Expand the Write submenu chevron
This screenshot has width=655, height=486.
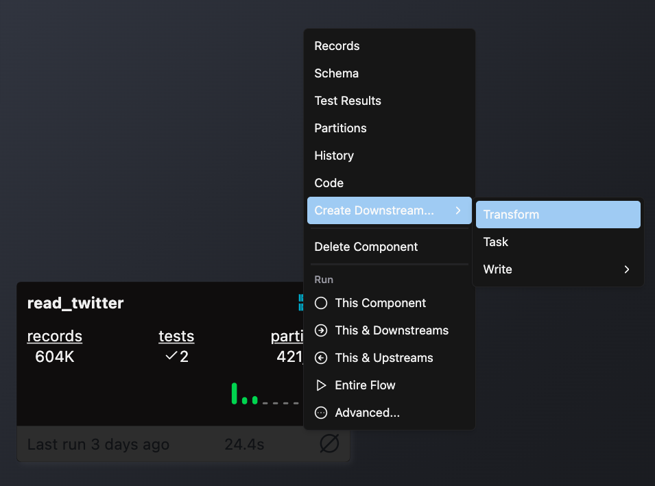click(x=627, y=269)
